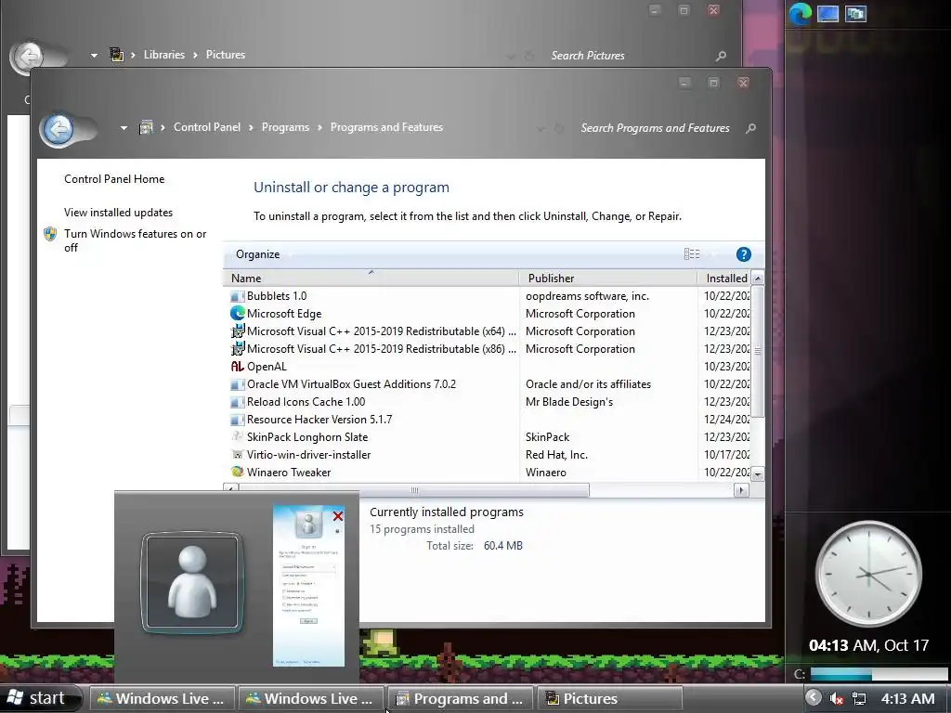Select Bubblets 1.0 row
Viewport: 951px width, 713px height.
tap(489, 296)
